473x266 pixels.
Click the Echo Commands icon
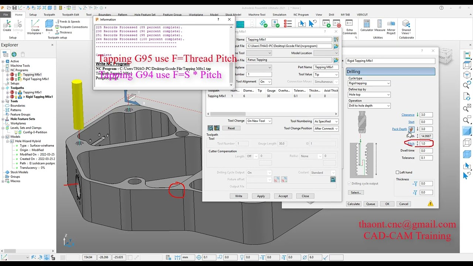pos(350,27)
